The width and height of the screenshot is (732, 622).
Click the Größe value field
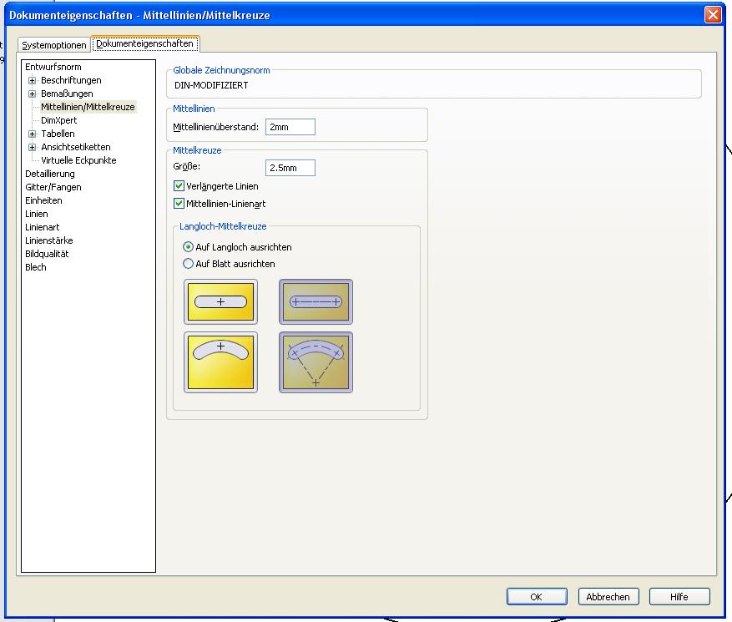pyautogui.click(x=290, y=168)
